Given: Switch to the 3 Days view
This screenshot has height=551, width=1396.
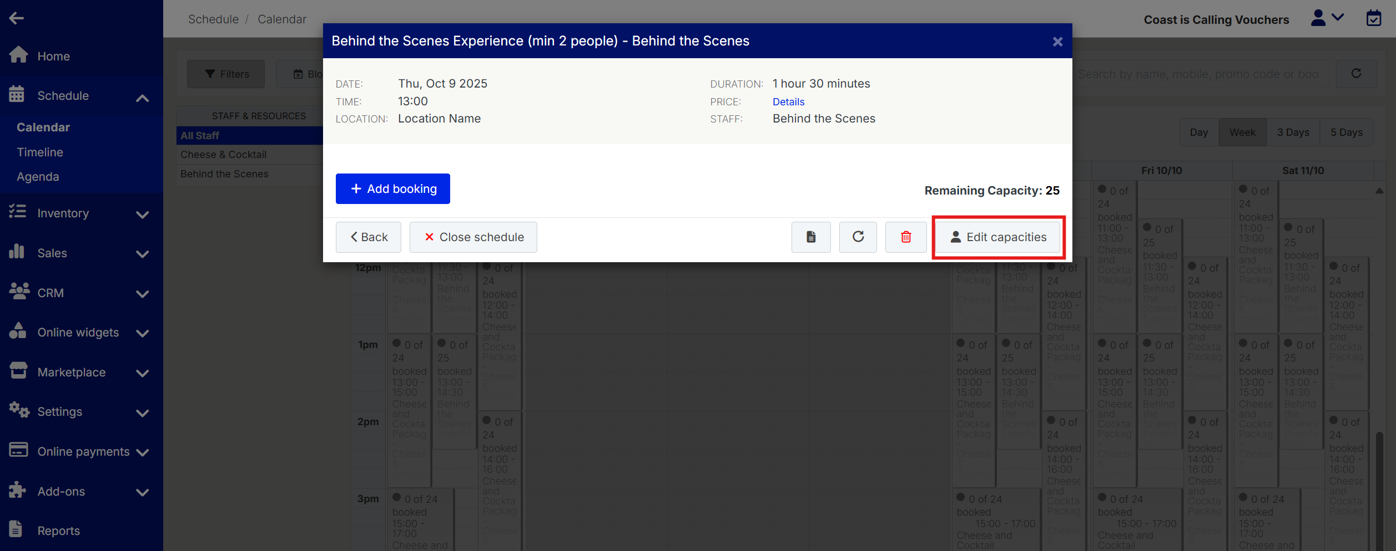Looking at the screenshot, I should click(x=1293, y=132).
